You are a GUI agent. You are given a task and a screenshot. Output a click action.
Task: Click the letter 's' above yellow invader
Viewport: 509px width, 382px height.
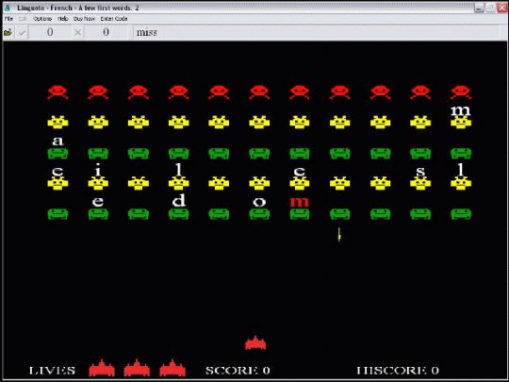[x=420, y=172]
